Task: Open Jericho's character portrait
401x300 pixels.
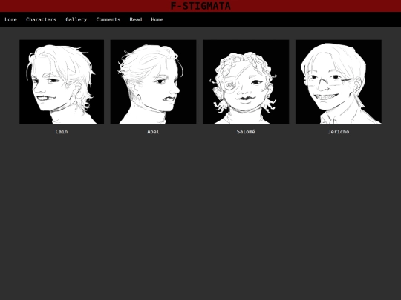Action: pyautogui.click(x=339, y=82)
